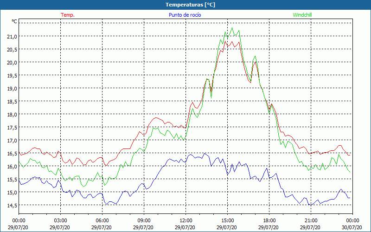Click the 30/07/20 date label
371x232 pixels.
point(352,227)
